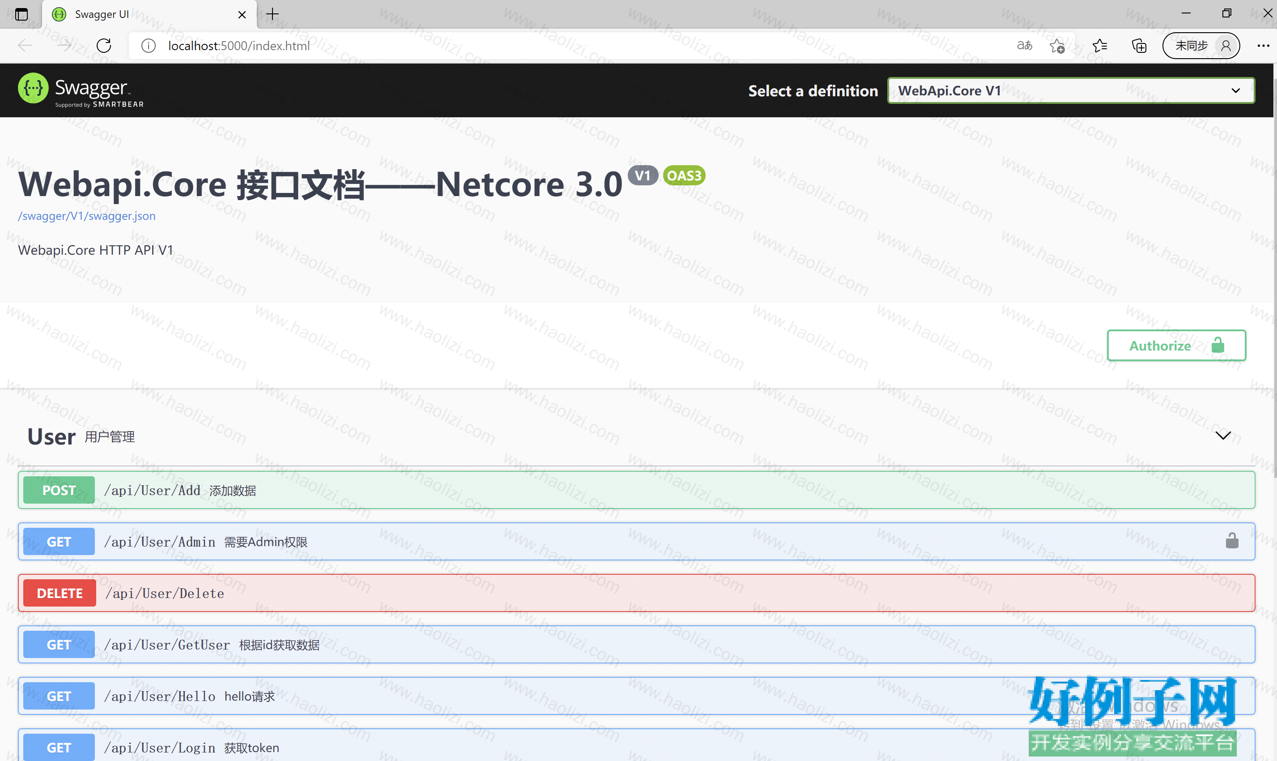Open the tab actions menu icon
The height and width of the screenshot is (761, 1277).
point(21,14)
